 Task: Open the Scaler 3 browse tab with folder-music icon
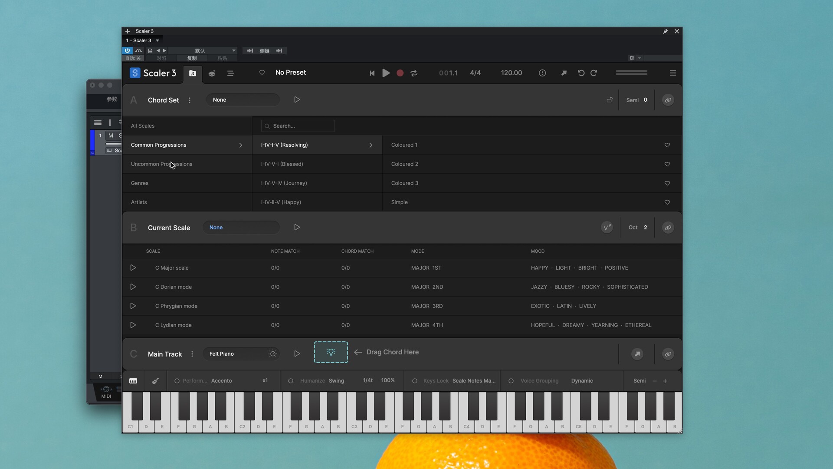tap(193, 73)
